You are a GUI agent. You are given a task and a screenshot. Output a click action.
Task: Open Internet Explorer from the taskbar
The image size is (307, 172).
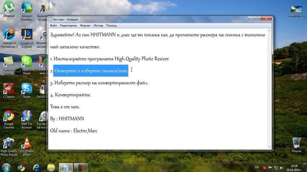(x=36, y=167)
